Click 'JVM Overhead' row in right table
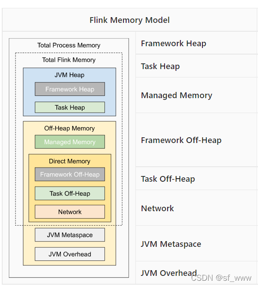The image size is (258, 286). tap(197, 273)
